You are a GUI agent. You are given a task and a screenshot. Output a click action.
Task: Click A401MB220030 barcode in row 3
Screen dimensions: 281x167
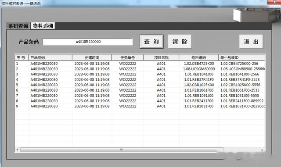(x=44, y=74)
